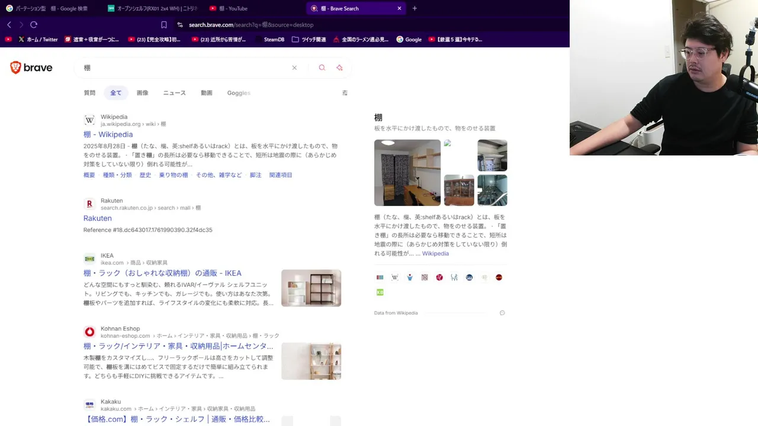Open the IKEA result shelf thumbnail

pyautogui.click(x=311, y=288)
